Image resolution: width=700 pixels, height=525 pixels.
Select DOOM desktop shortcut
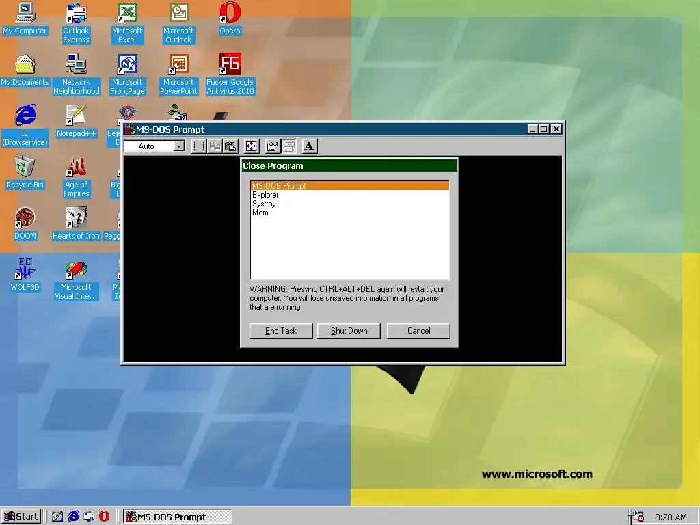tap(25, 224)
